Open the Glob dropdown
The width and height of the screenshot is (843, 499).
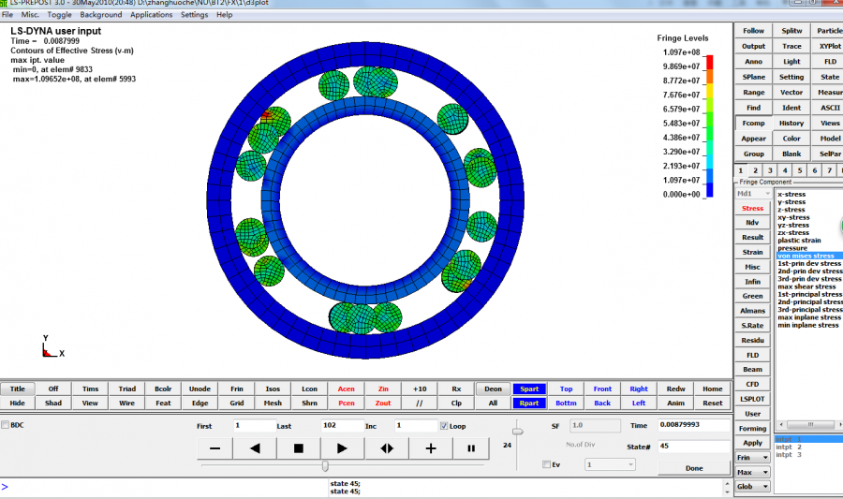(752, 486)
